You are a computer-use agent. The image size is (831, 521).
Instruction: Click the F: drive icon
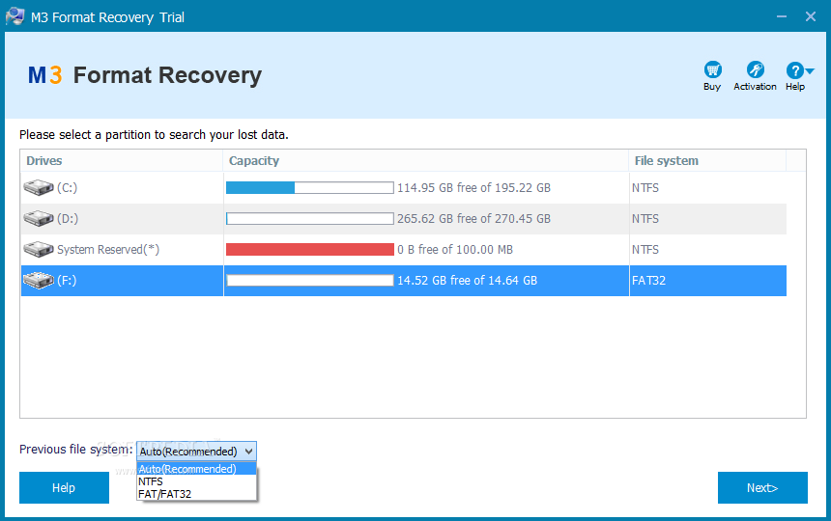(39, 281)
